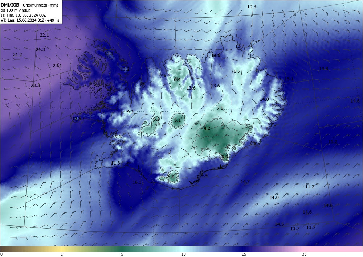Click the 8.7 value in northeast Iceland
Image resolution: width=363 pixels, height=257 pixels.
click(x=237, y=71)
